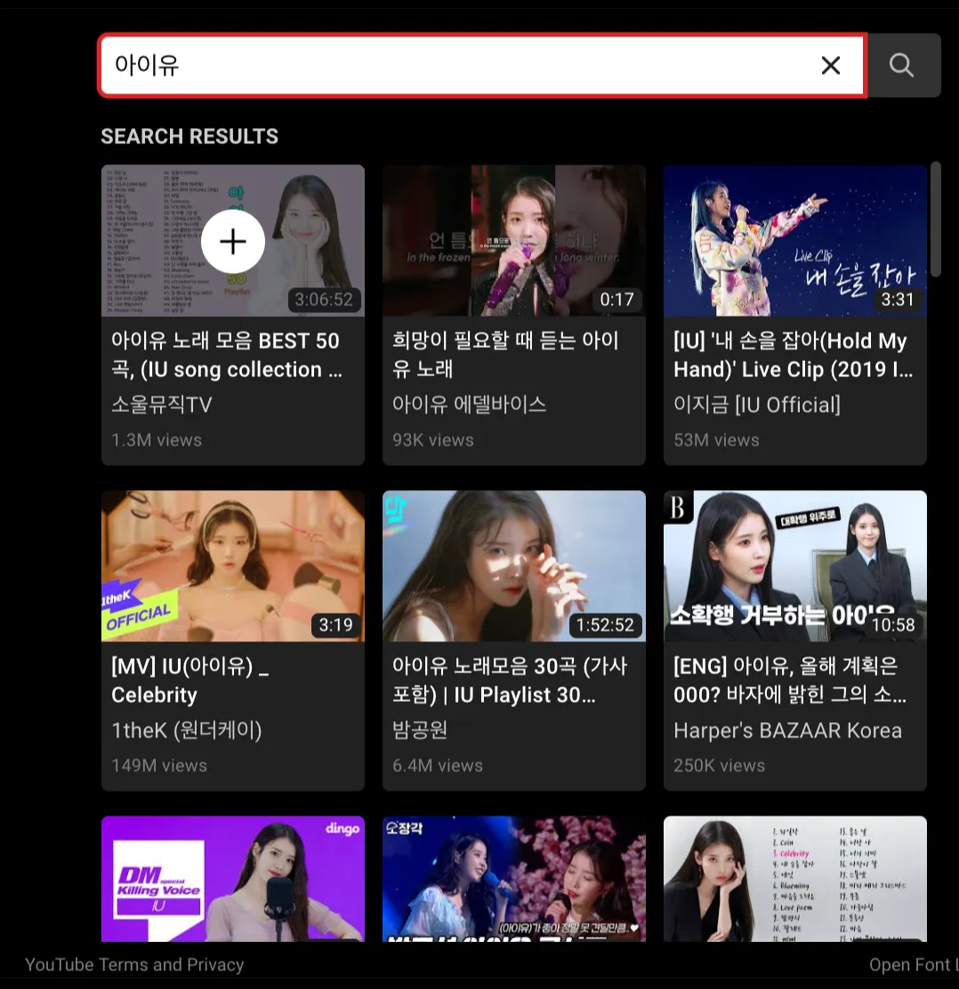Open the 0:17 video thumbnail
Image resolution: width=959 pixels, height=989 pixels.
[x=513, y=240]
